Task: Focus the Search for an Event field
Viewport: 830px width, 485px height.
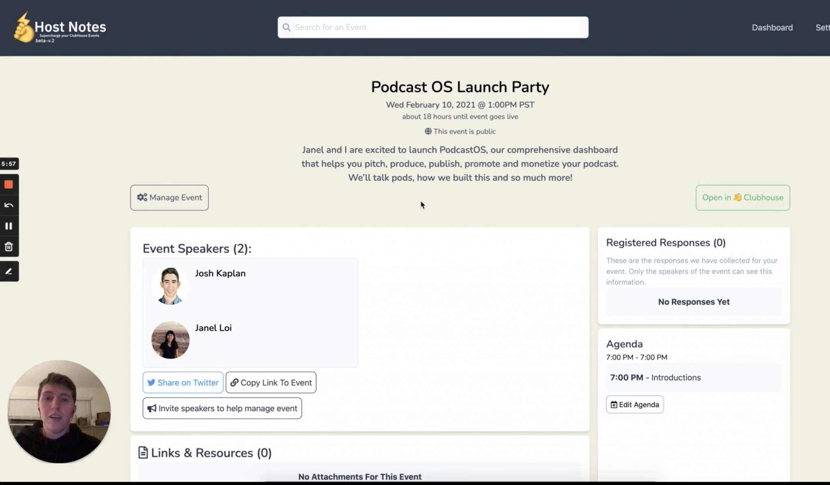Action: [433, 27]
